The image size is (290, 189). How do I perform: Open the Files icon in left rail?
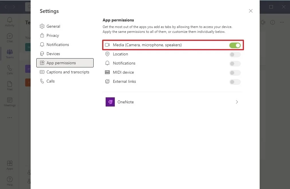(10, 84)
